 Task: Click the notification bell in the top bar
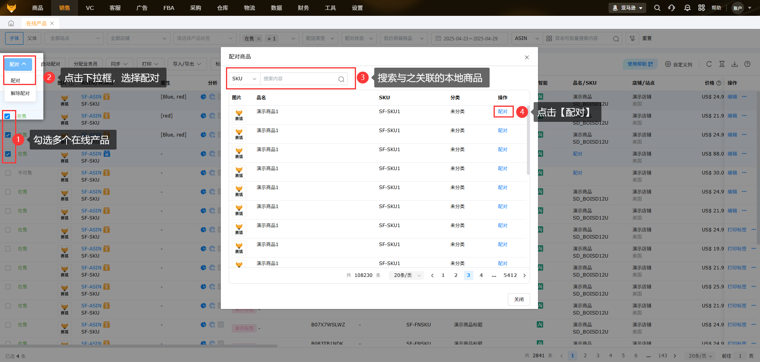[687, 8]
